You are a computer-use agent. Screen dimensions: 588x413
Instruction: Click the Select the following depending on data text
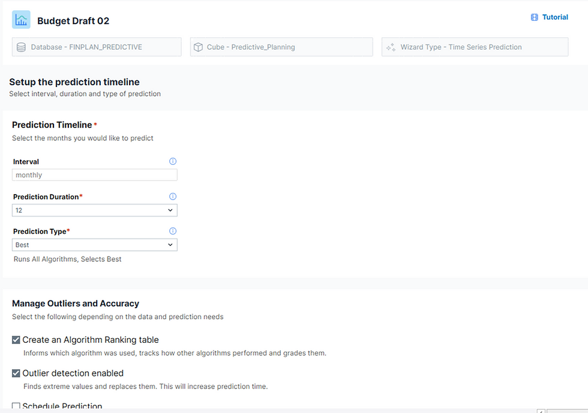[x=118, y=317]
